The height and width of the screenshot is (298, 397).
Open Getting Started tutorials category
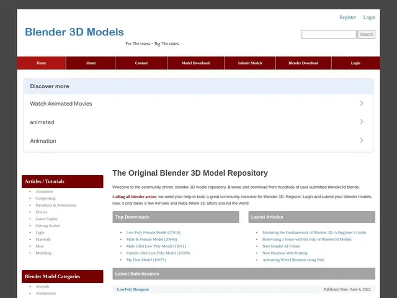(x=48, y=226)
